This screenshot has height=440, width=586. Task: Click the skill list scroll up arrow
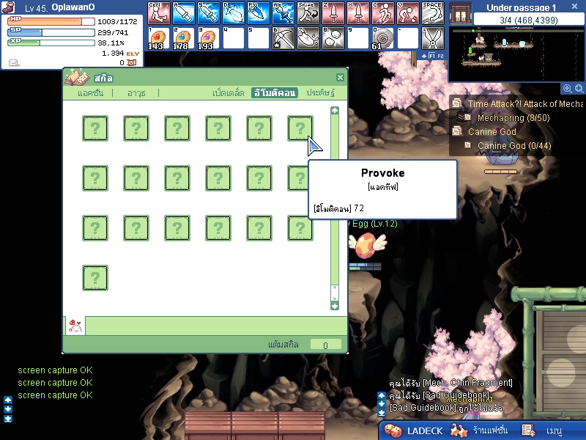coord(335,111)
